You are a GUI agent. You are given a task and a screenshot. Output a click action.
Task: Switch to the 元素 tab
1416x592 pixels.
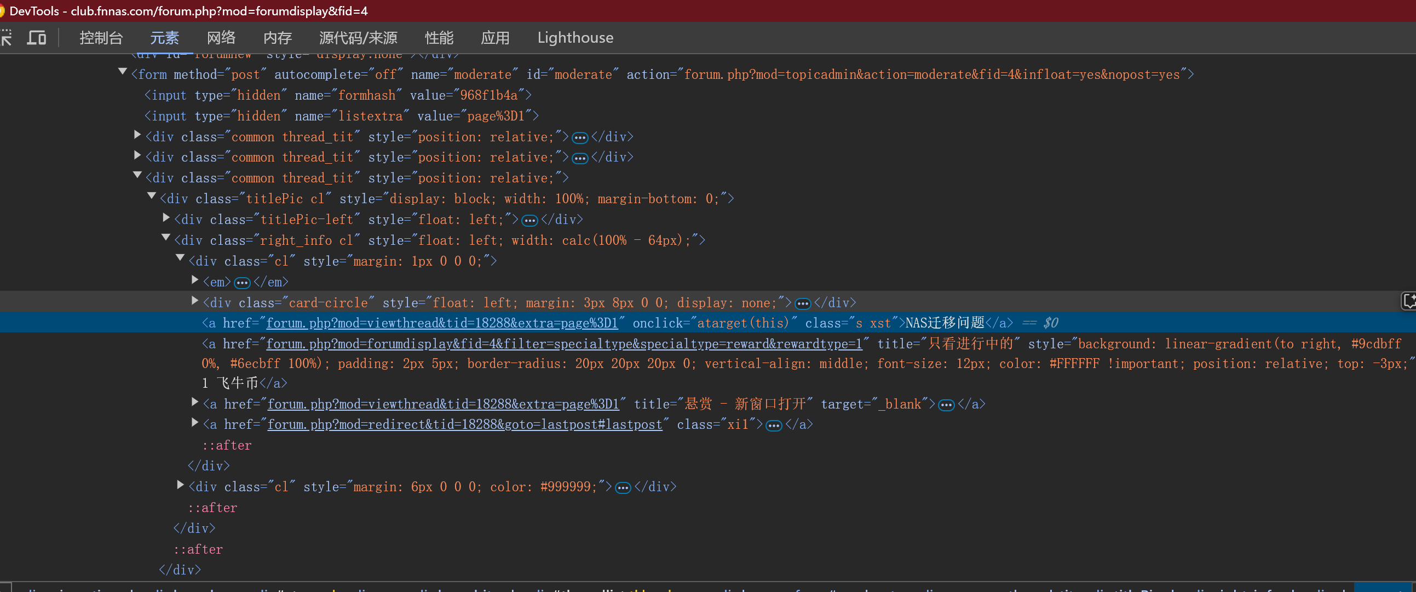pos(164,37)
